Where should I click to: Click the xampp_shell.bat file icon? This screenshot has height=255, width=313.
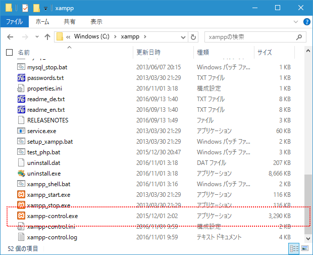pos(21,184)
